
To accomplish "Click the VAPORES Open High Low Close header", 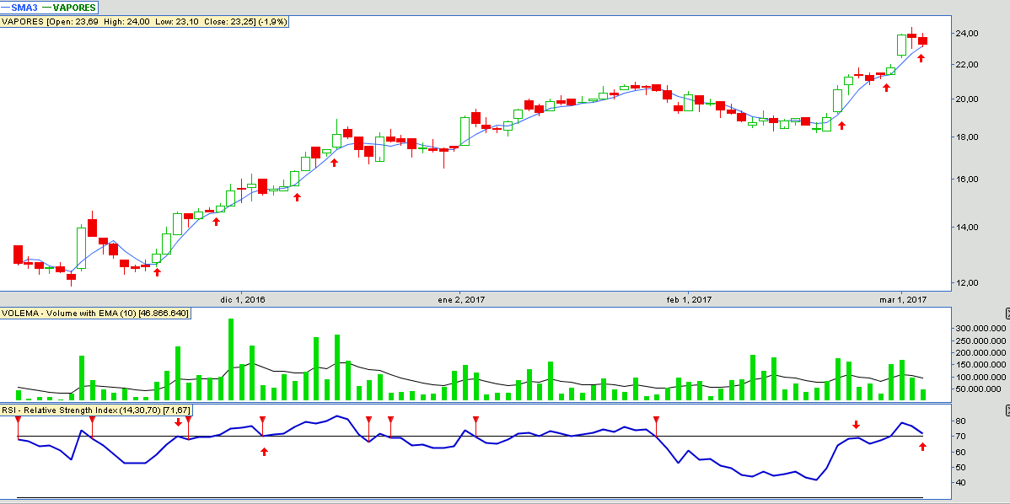I will 144,21.
